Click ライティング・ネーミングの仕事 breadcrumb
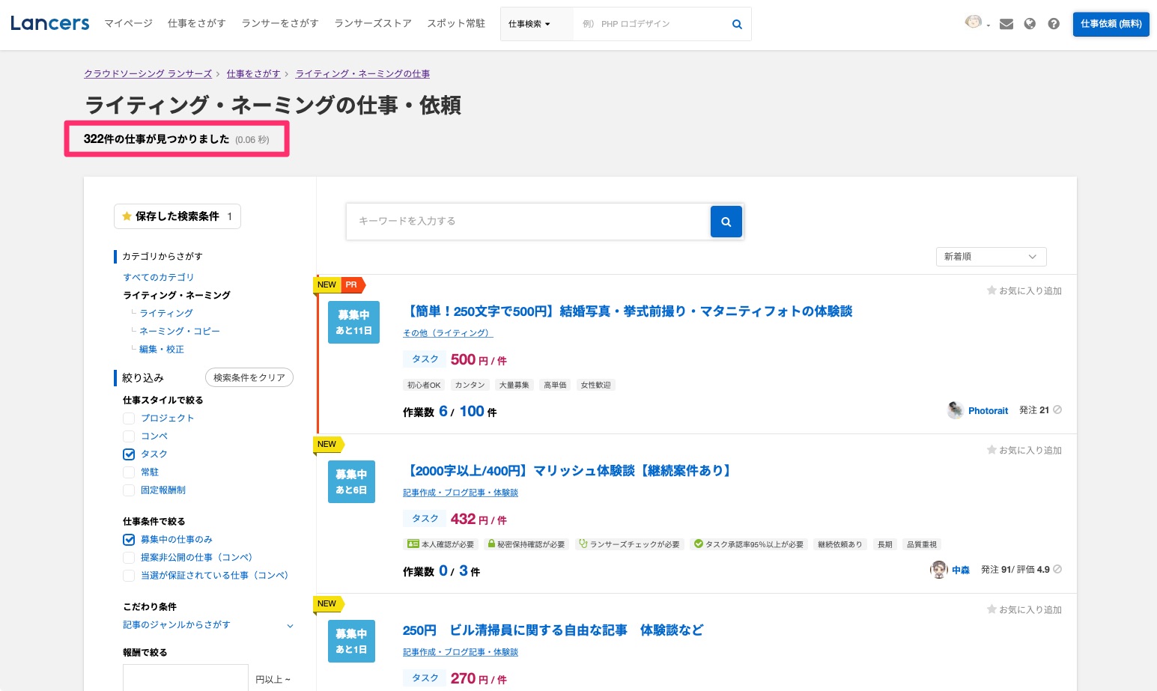Image resolution: width=1157 pixels, height=691 pixels. 362,73
